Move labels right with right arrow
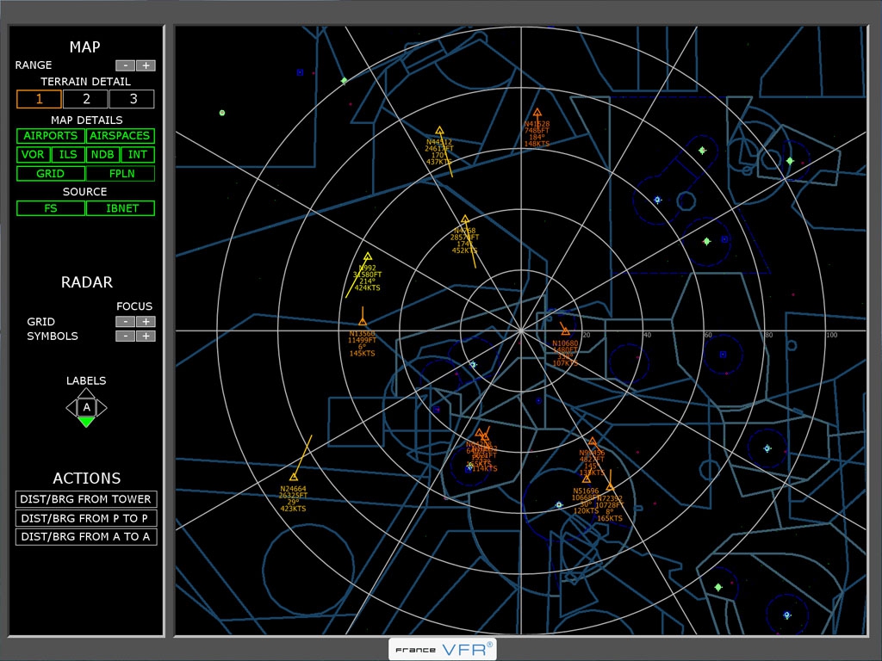Viewport: 882px width, 661px height. pos(102,407)
